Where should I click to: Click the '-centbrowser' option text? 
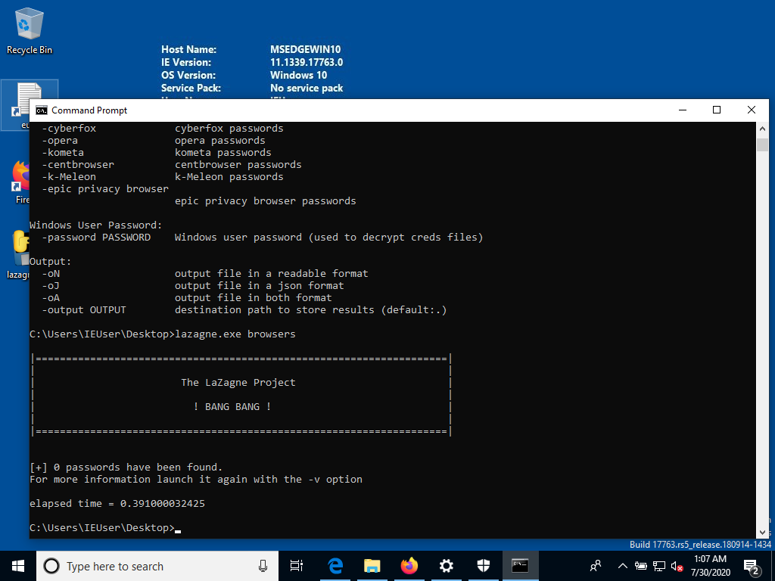coord(78,164)
